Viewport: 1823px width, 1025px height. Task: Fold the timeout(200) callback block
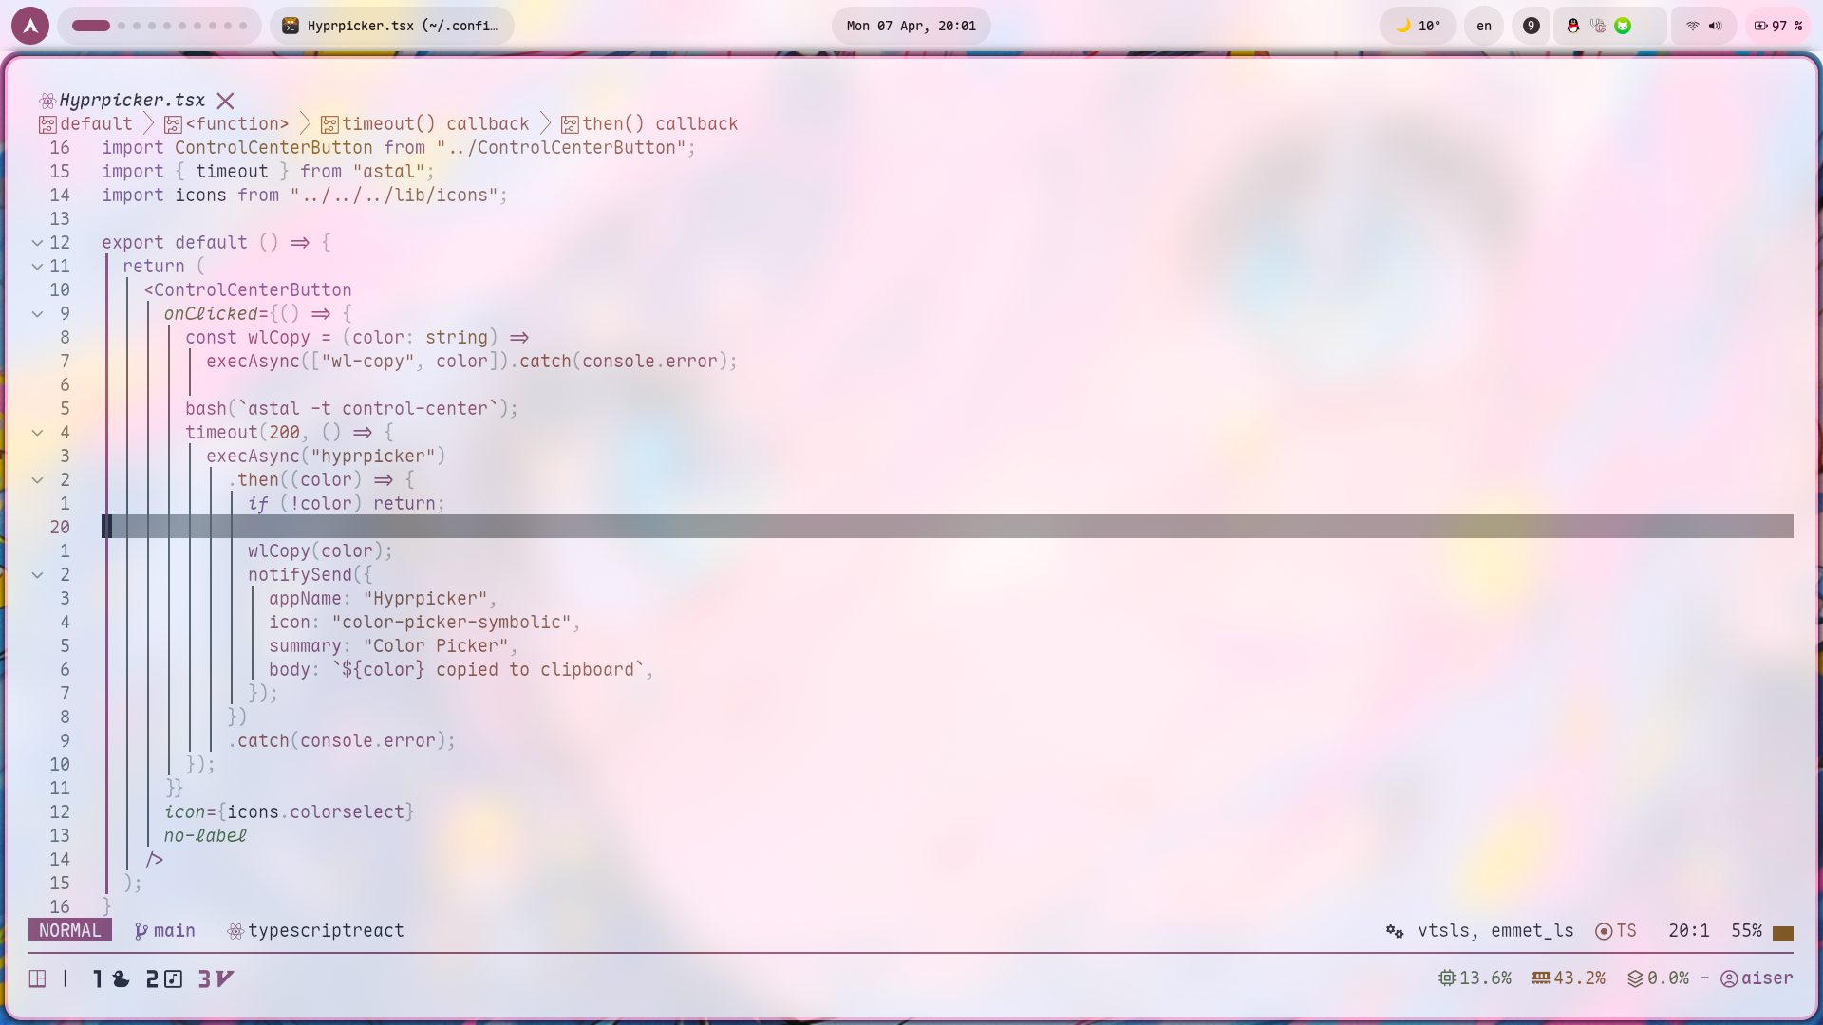point(38,433)
